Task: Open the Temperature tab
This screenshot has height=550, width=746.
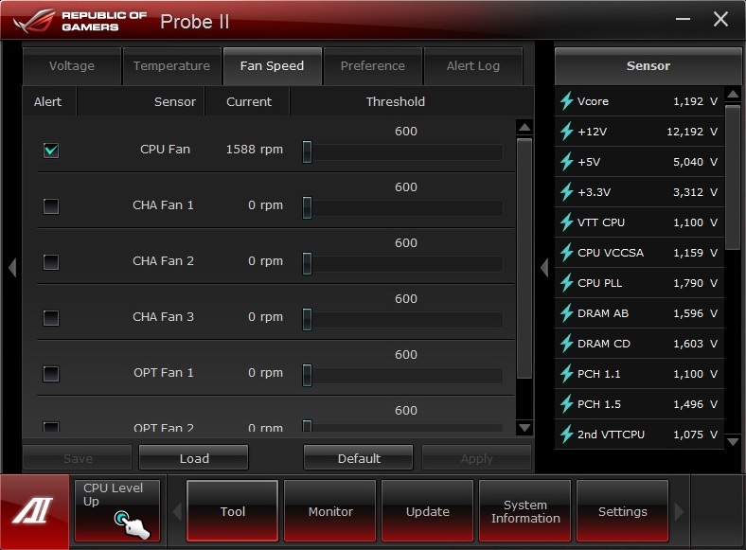Action: pos(171,66)
